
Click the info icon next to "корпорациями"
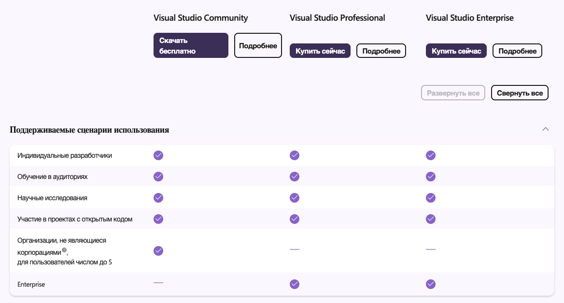pos(64,250)
